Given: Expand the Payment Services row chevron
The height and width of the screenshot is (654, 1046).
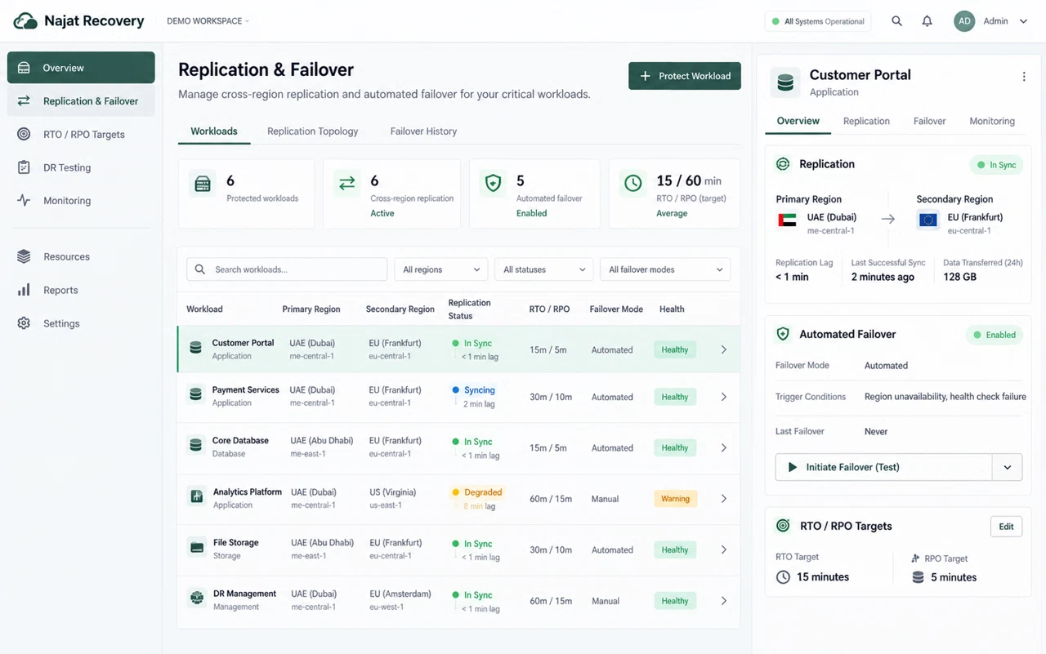Looking at the screenshot, I should click(x=724, y=397).
